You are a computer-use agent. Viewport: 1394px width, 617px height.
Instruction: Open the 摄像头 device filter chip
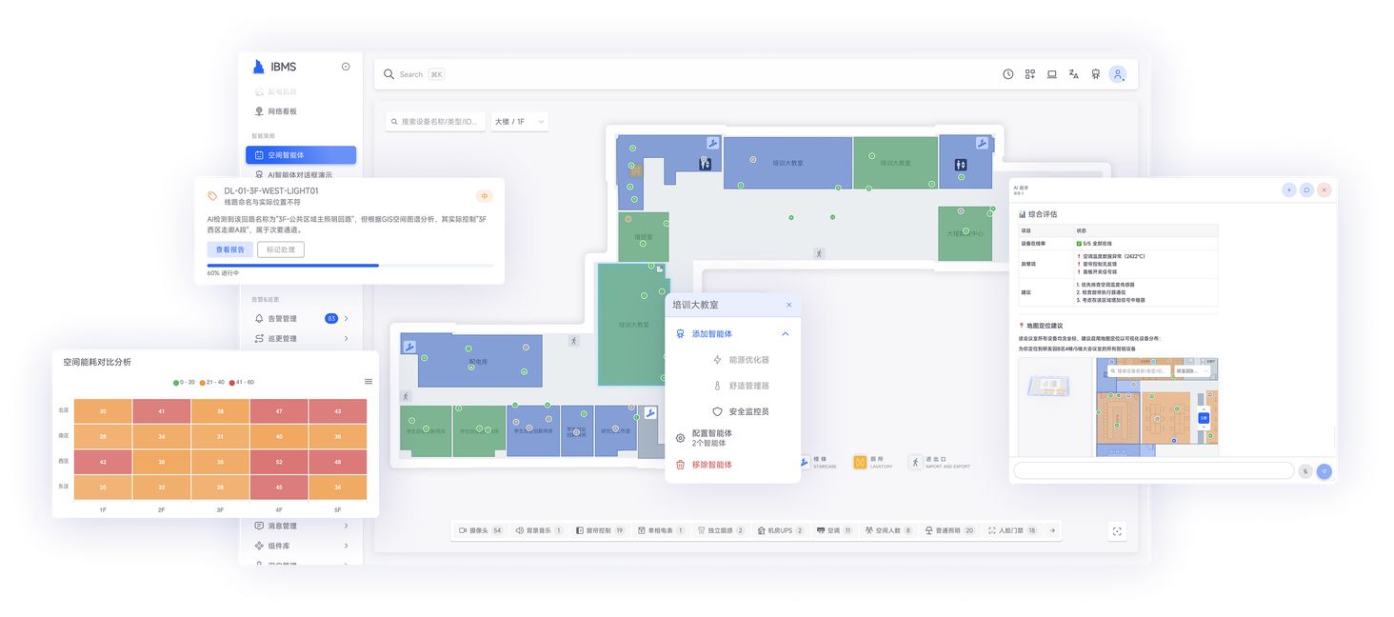point(479,530)
